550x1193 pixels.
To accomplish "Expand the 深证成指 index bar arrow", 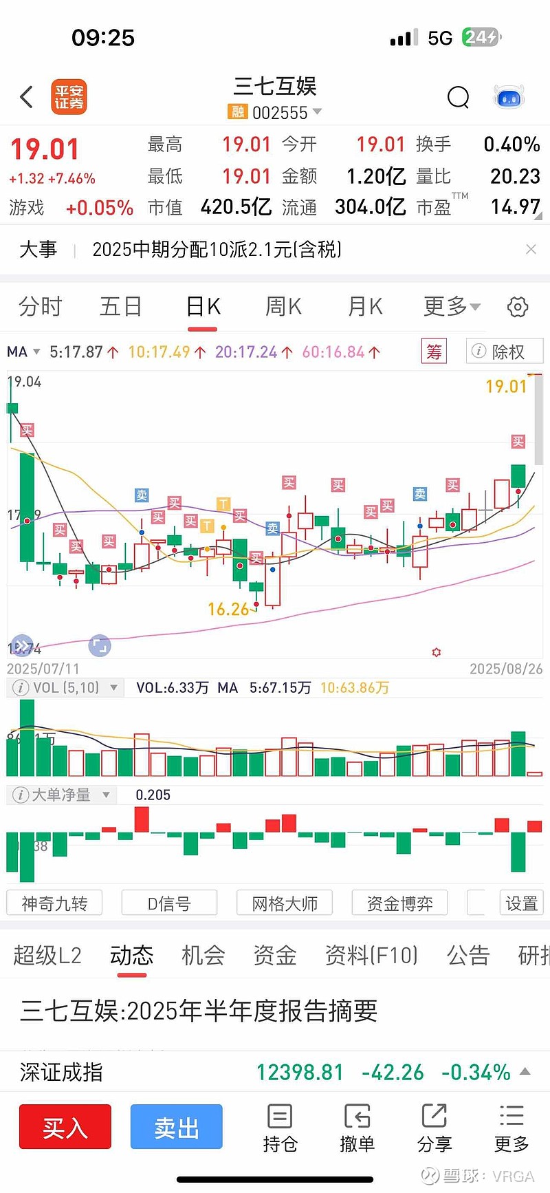I will [x=525, y=1072].
